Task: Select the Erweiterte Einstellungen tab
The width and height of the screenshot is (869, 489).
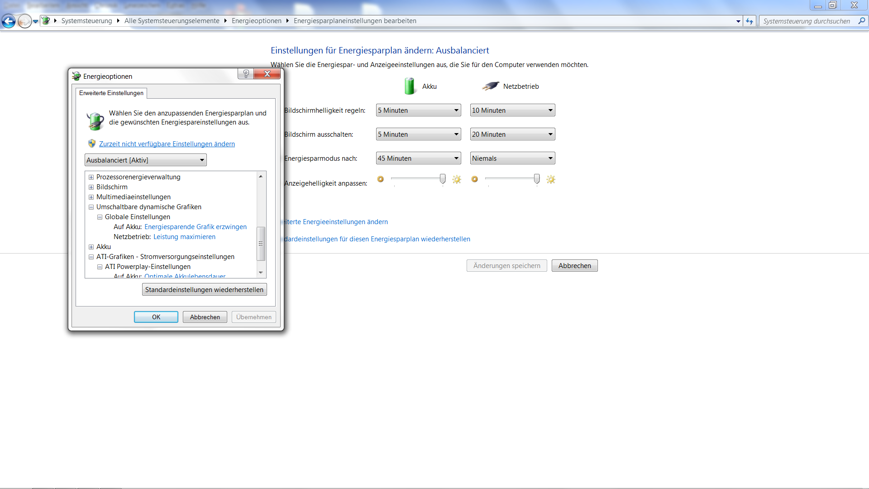Action: click(111, 93)
